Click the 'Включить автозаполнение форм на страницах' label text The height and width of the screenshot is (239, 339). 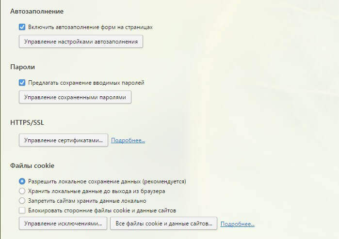pyautogui.click(x=90, y=27)
